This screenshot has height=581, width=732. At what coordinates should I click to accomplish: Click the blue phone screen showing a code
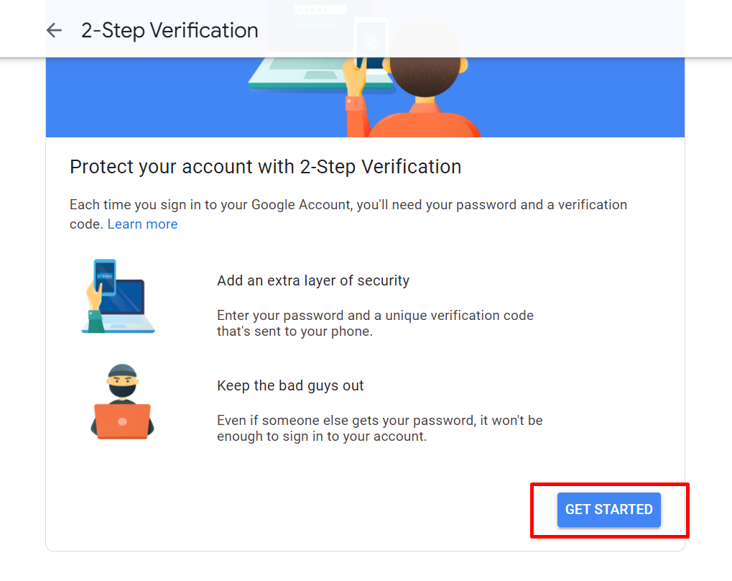(105, 277)
